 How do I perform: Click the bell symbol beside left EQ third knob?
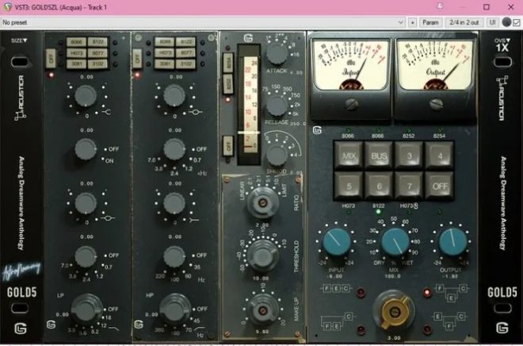[108, 218]
